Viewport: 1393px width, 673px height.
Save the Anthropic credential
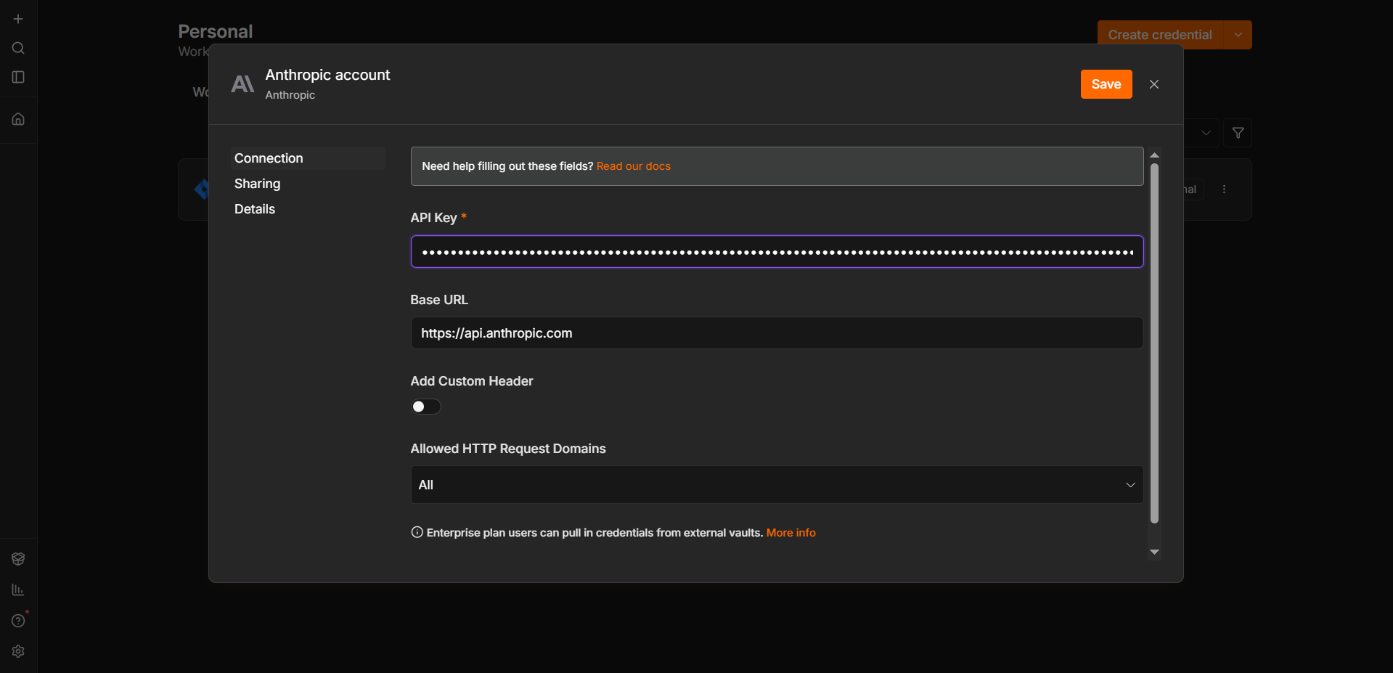click(x=1106, y=84)
